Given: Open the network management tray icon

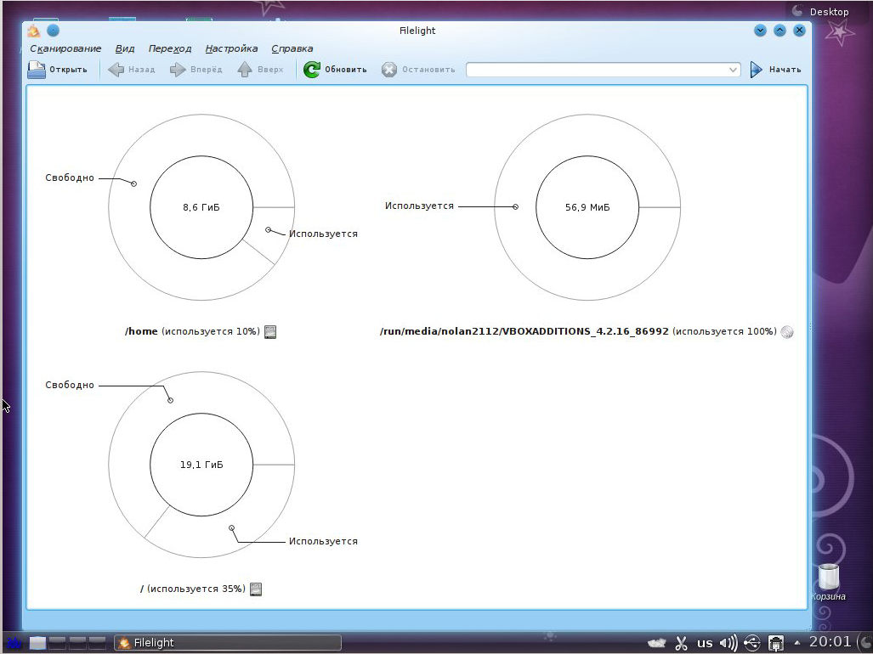Looking at the screenshot, I should tap(776, 643).
